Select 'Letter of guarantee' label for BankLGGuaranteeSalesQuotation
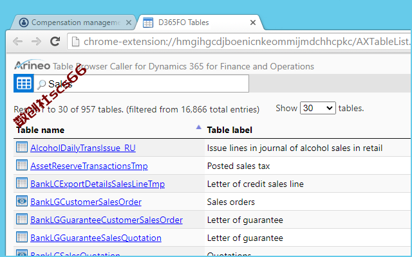 coord(245,238)
